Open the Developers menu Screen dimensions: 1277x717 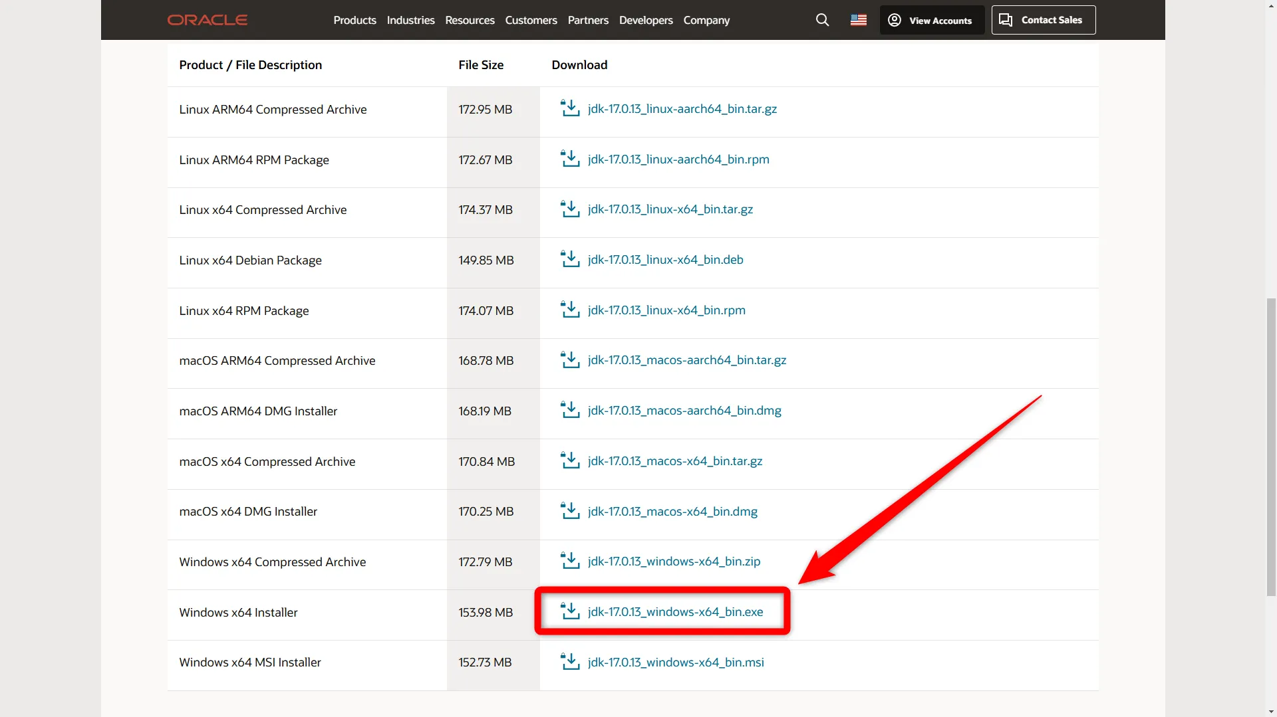tap(646, 20)
